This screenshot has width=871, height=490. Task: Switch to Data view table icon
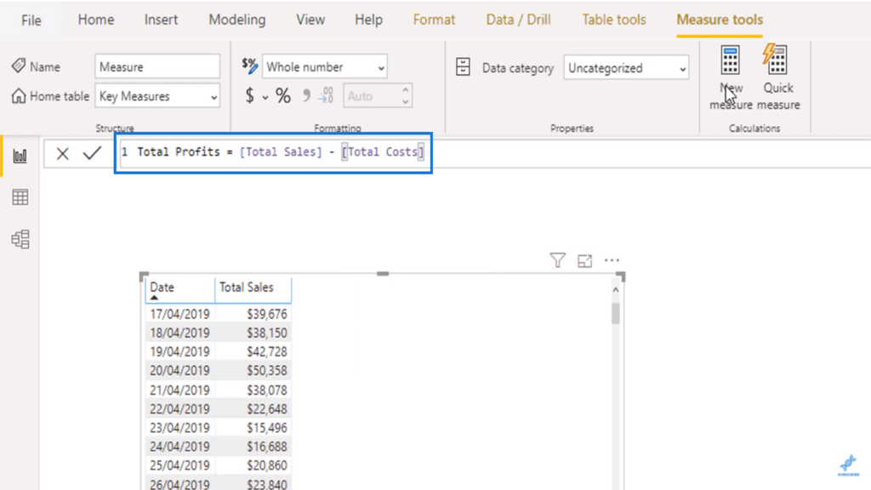pos(20,197)
